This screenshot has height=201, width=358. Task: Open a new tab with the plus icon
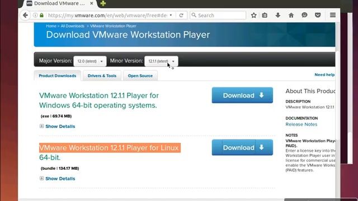[x=103, y=3]
